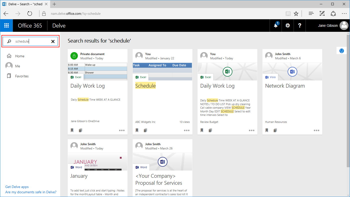
Task: Click the browser Back arrow
Action: click(x=6, y=14)
